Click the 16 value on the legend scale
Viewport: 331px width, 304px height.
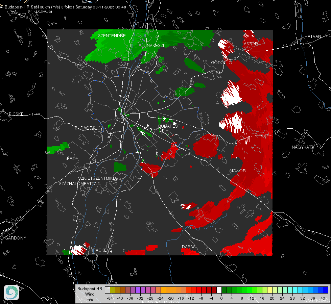[262, 298]
